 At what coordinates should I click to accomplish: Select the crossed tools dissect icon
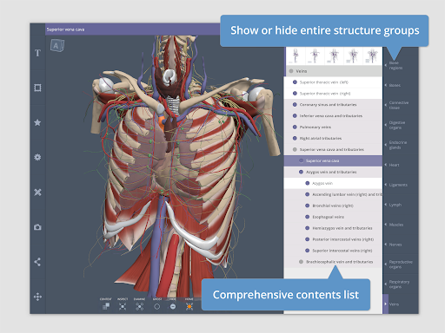point(37,193)
